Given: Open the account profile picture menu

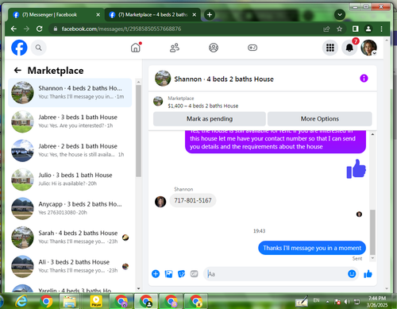Looking at the screenshot, I should 369,48.
